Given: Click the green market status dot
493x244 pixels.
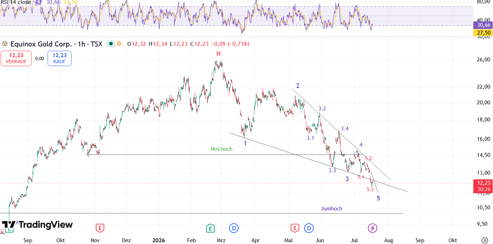Looking at the screenshot, I should (111, 44).
